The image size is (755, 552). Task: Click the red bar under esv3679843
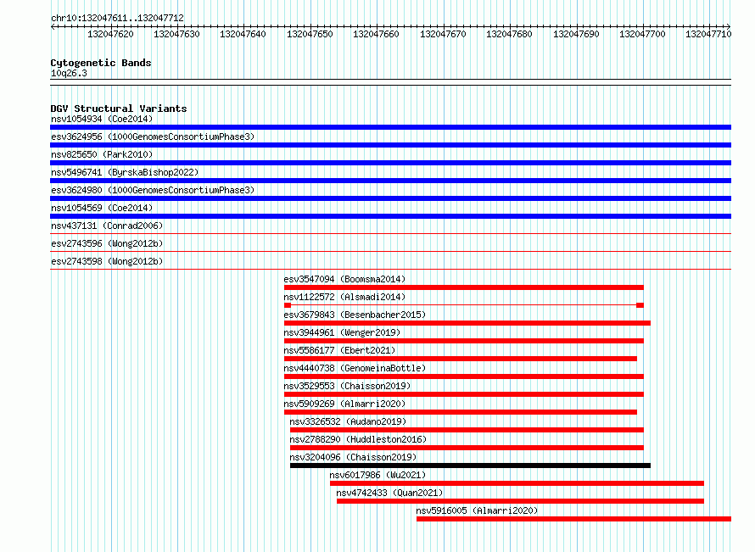point(467,323)
